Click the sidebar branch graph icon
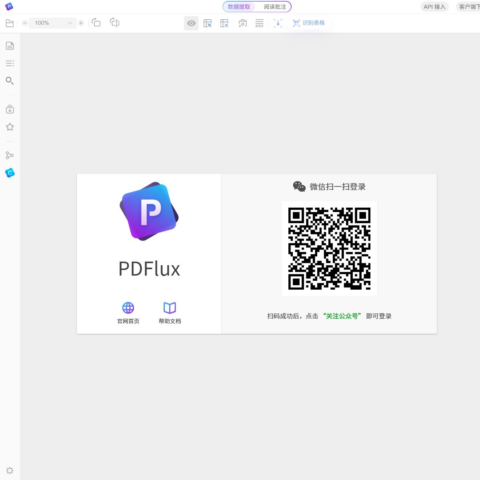The height and width of the screenshot is (480, 480). 10,155
